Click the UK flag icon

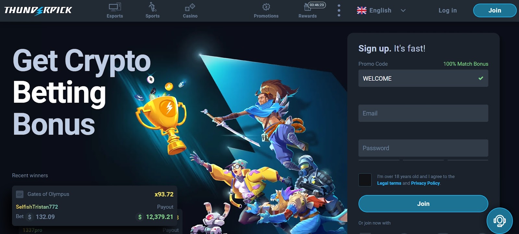coord(362,10)
